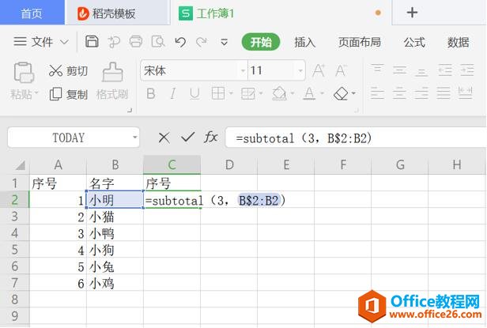The width and height of the screenshot is (487, 328).
Task: Select the 格式刷 format painter
Action: click(112, 81)
